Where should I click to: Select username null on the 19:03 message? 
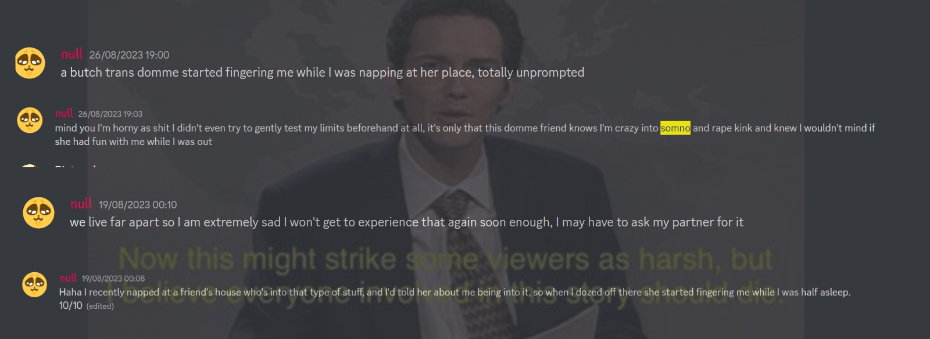click(64, 113)
